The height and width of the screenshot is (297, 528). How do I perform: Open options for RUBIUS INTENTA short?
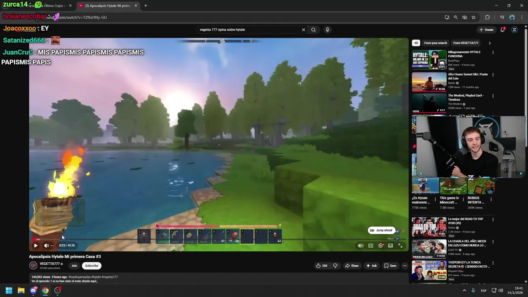(490, 199)
